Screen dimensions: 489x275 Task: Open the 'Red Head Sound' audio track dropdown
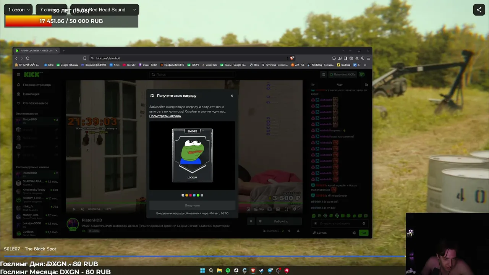[105, 10]
